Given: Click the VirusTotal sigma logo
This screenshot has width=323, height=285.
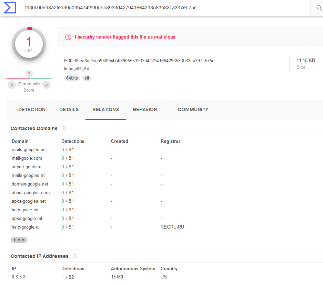Looking at the screenshot, I should pos(10,8).
